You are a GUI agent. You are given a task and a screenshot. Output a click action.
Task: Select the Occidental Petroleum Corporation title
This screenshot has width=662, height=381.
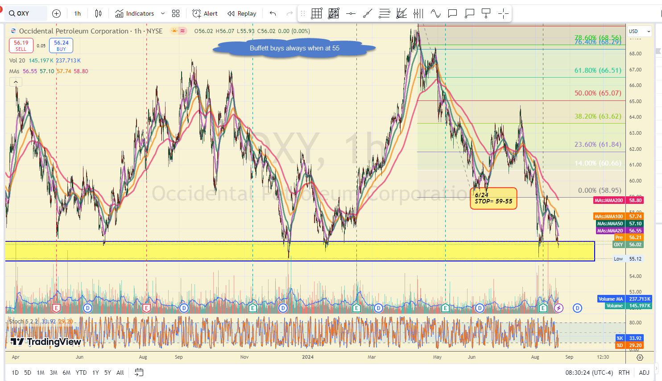tap(74, 31)
